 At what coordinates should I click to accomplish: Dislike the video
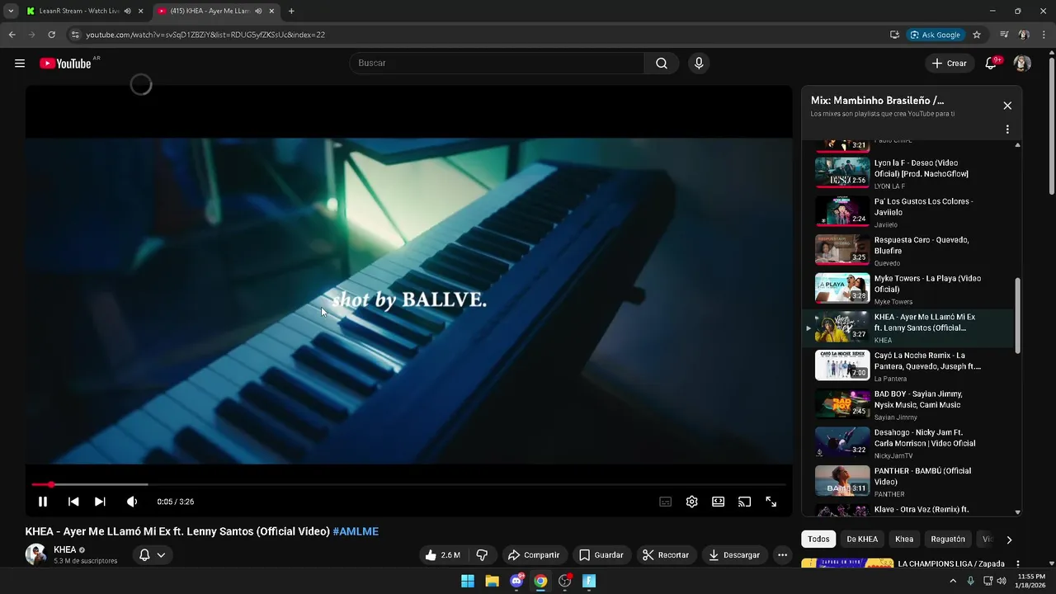483,555
